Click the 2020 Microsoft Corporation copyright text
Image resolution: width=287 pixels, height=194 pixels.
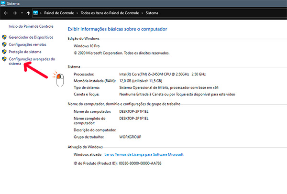[x=121, y=53]
